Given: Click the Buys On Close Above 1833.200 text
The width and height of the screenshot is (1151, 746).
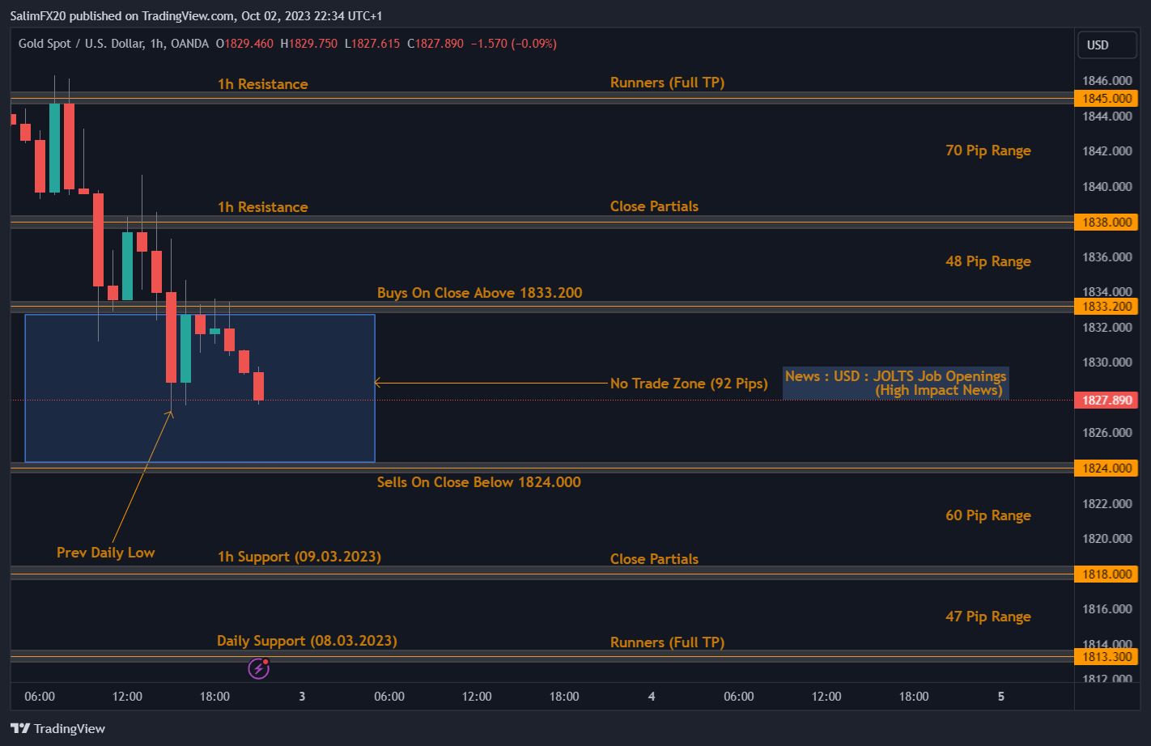Looking at the screenshot, I should pyautogui.click(x=480, y=293).
